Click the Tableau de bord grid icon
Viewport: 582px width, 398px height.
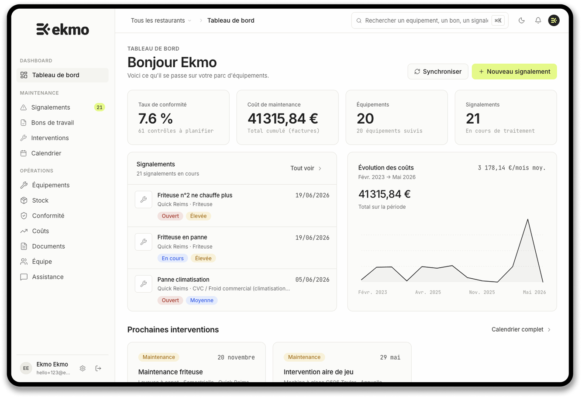24,75
